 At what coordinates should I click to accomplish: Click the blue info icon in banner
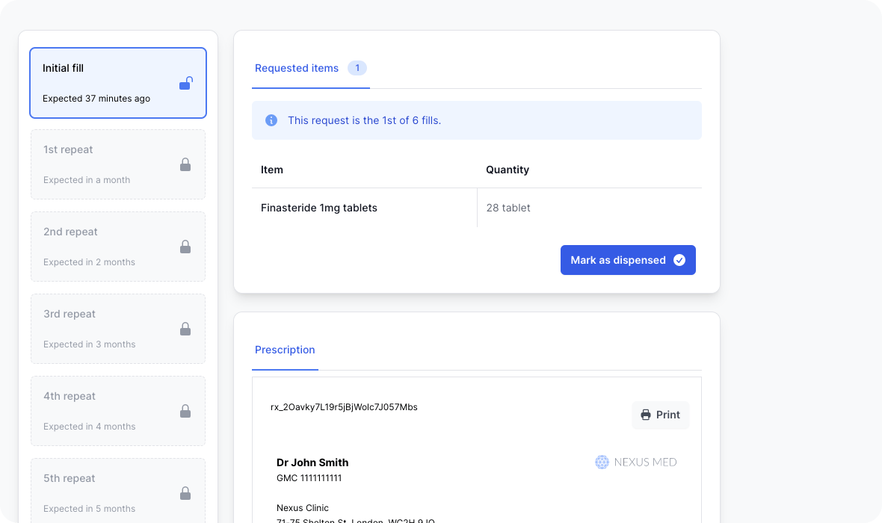pyautogui.click(x=271, y=120)
